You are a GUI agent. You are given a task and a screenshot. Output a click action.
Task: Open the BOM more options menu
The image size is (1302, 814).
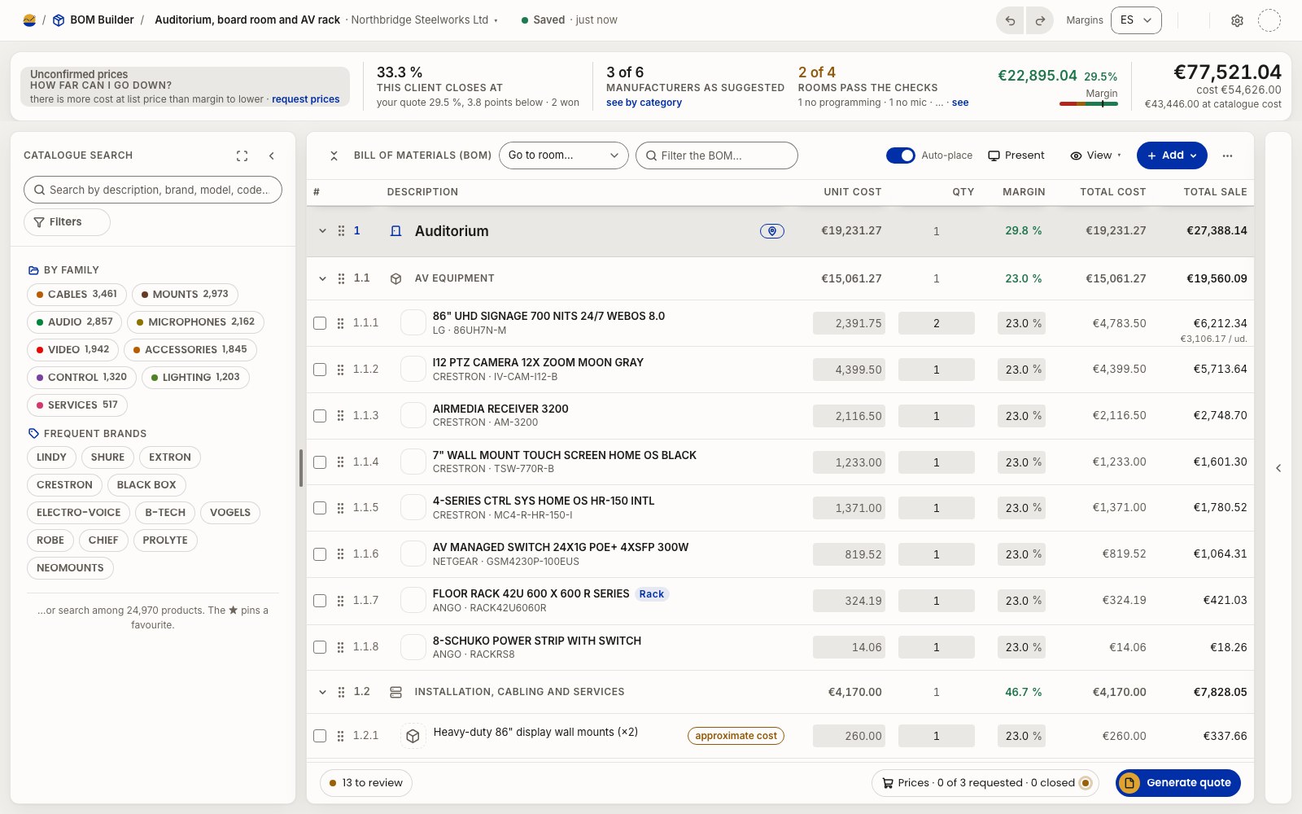pyautogui.click(x=1227, y=155)
